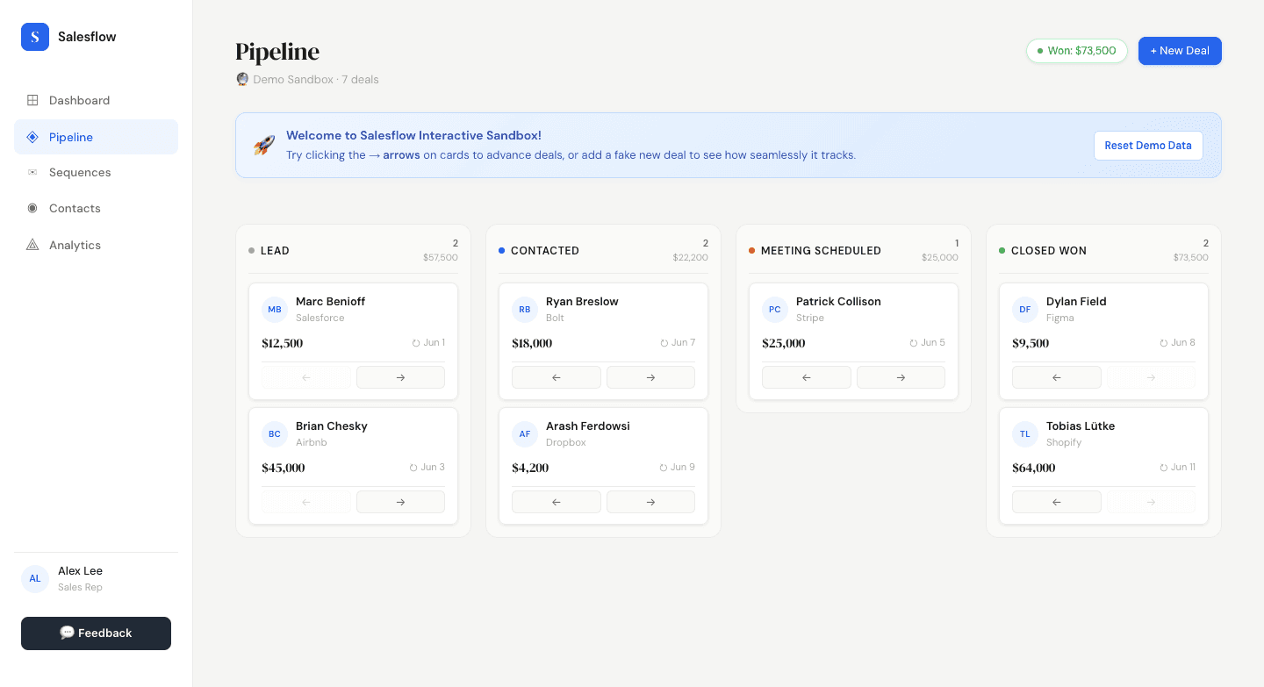This screenshot has height=687, width=1264.
Task: Click the Dylan Field deal name
Action: tap(1076, 301)
